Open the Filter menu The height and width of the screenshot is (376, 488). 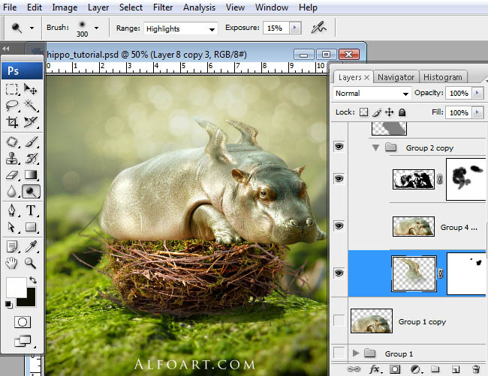[163, 7]
